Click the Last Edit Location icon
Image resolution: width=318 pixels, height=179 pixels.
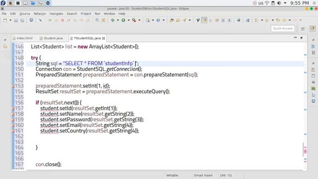pos(278,20)
